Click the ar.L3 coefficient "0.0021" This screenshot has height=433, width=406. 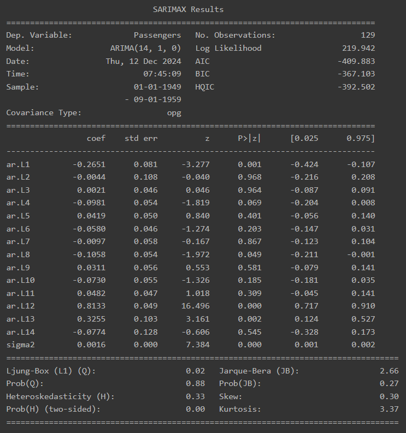tap(91, 190)
